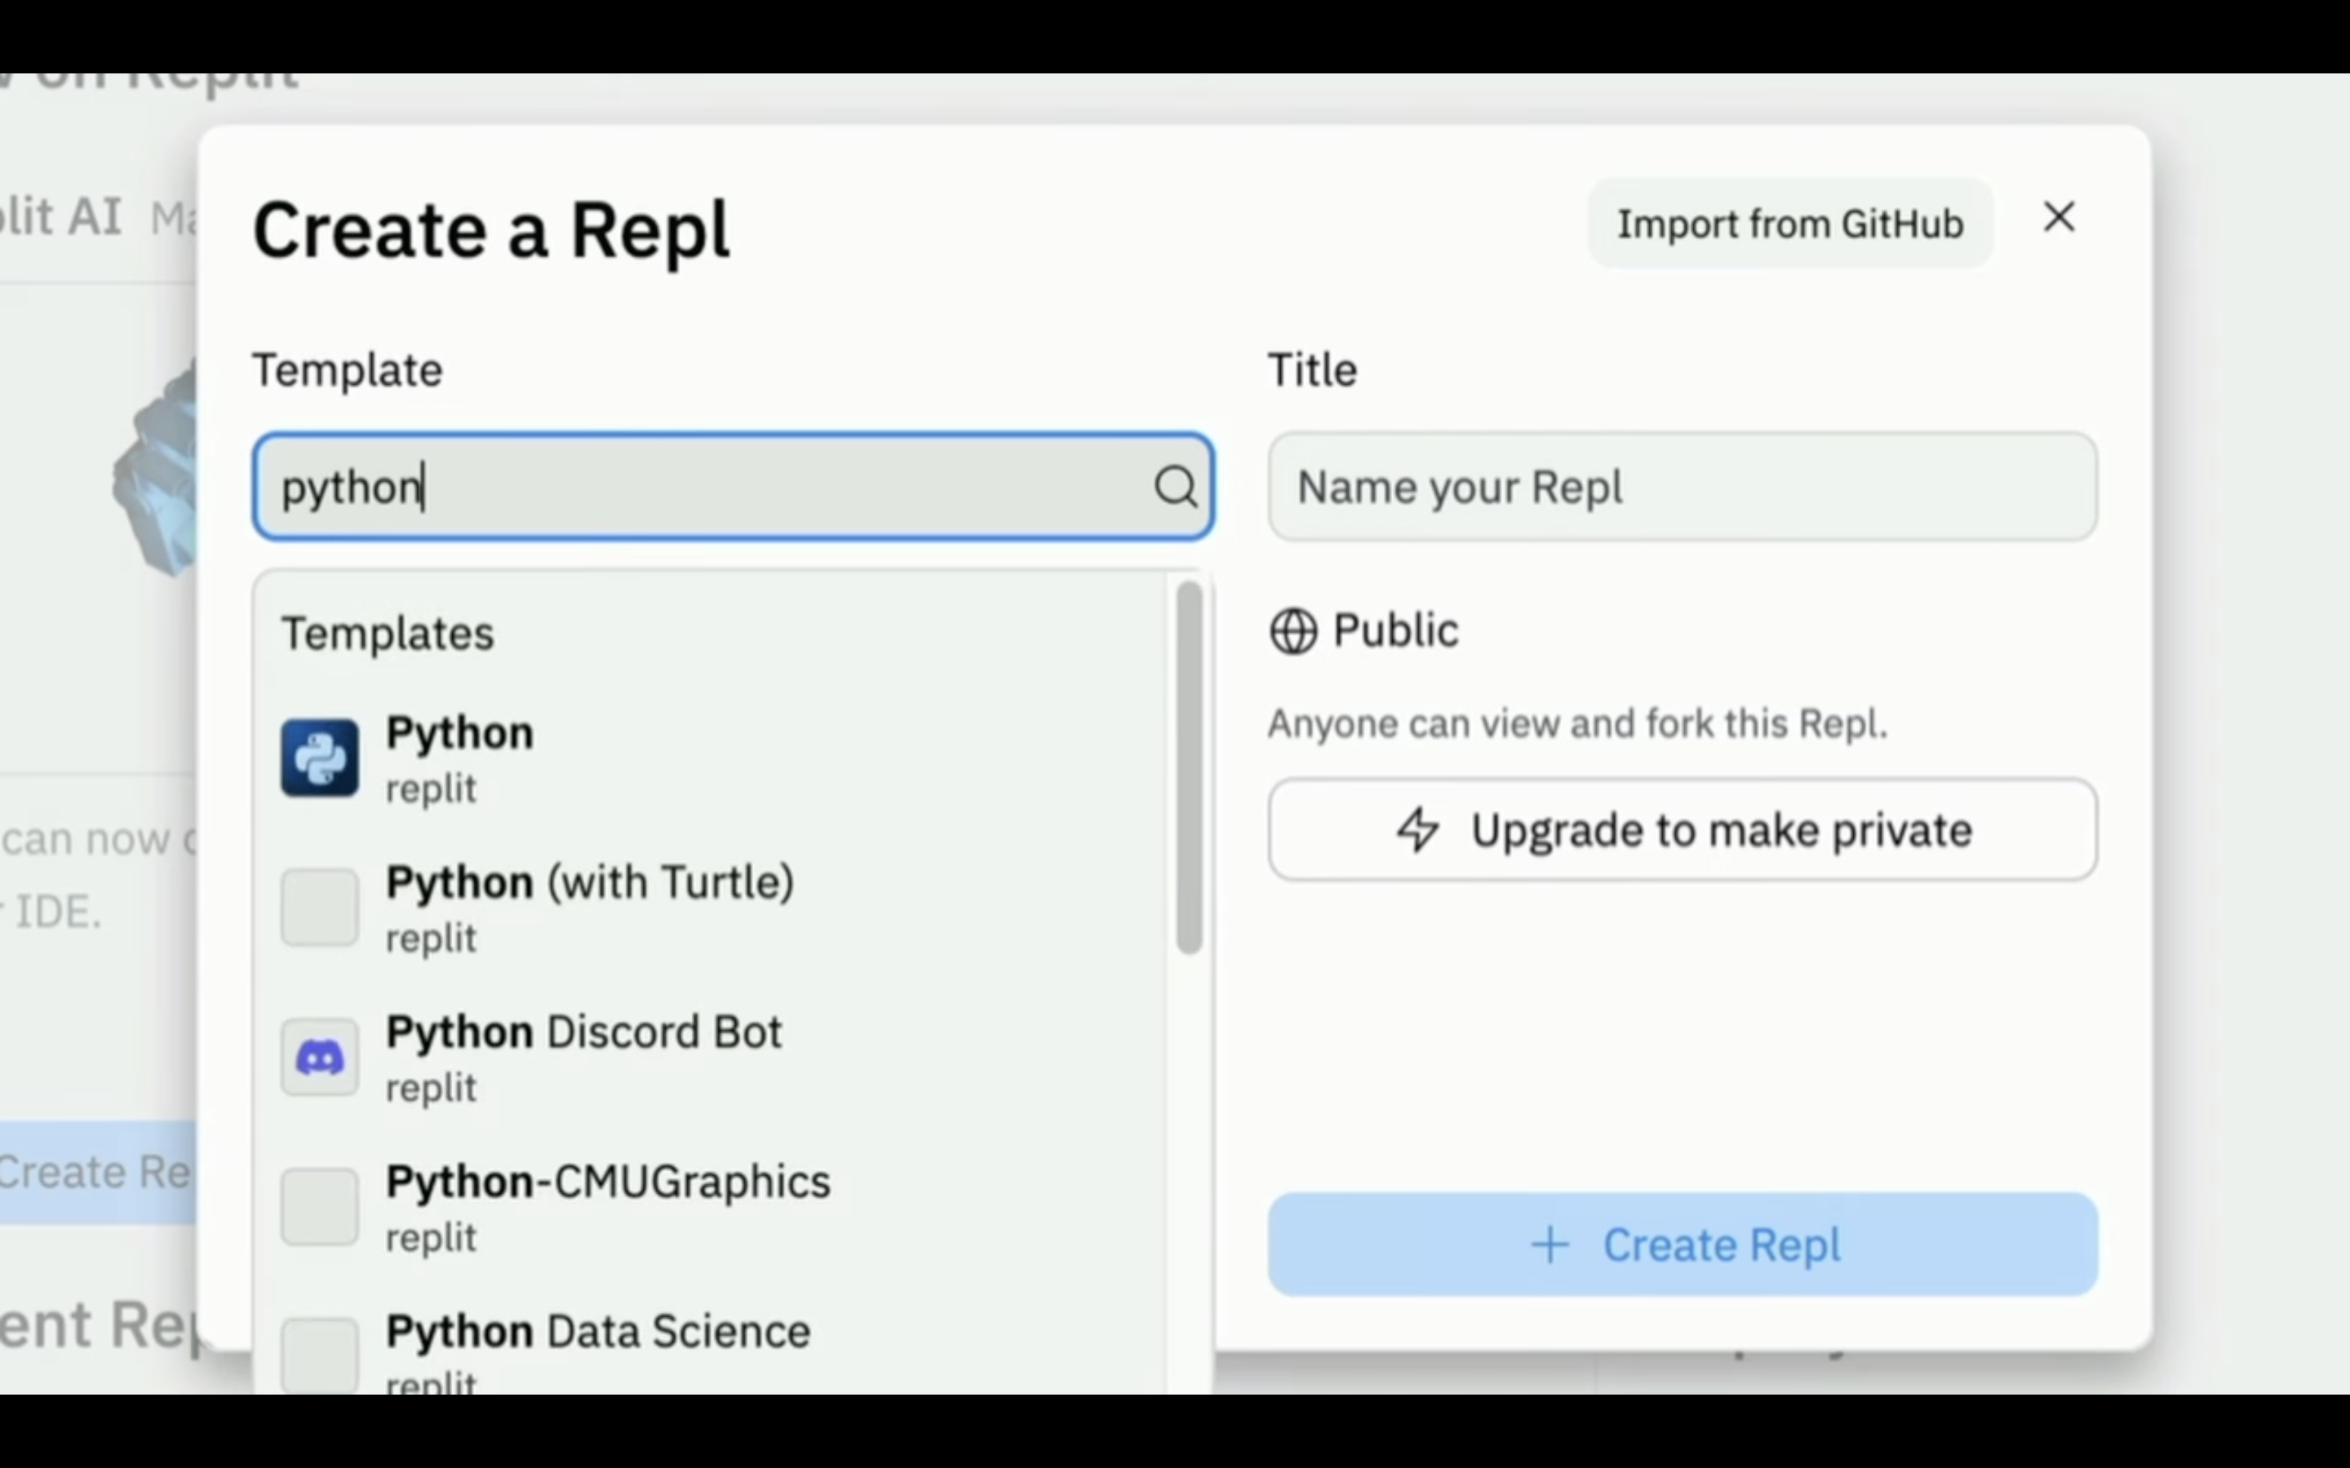Viewport: 2350px width, 1468px height.
Task: Click the Create Repl button in dialog
Action: (x=1682, y=1245)
